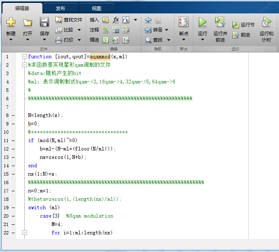Save the file with the 保存 disk icon
The height and width of the screenshot is (252, 279).
(x=44, y=22)
